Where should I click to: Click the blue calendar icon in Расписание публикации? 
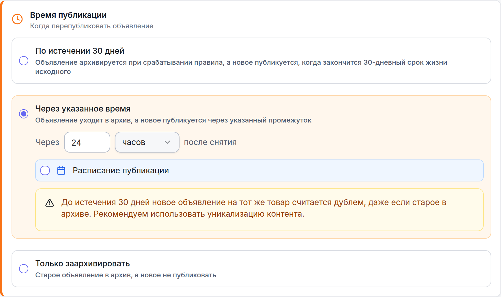point(61,170)
